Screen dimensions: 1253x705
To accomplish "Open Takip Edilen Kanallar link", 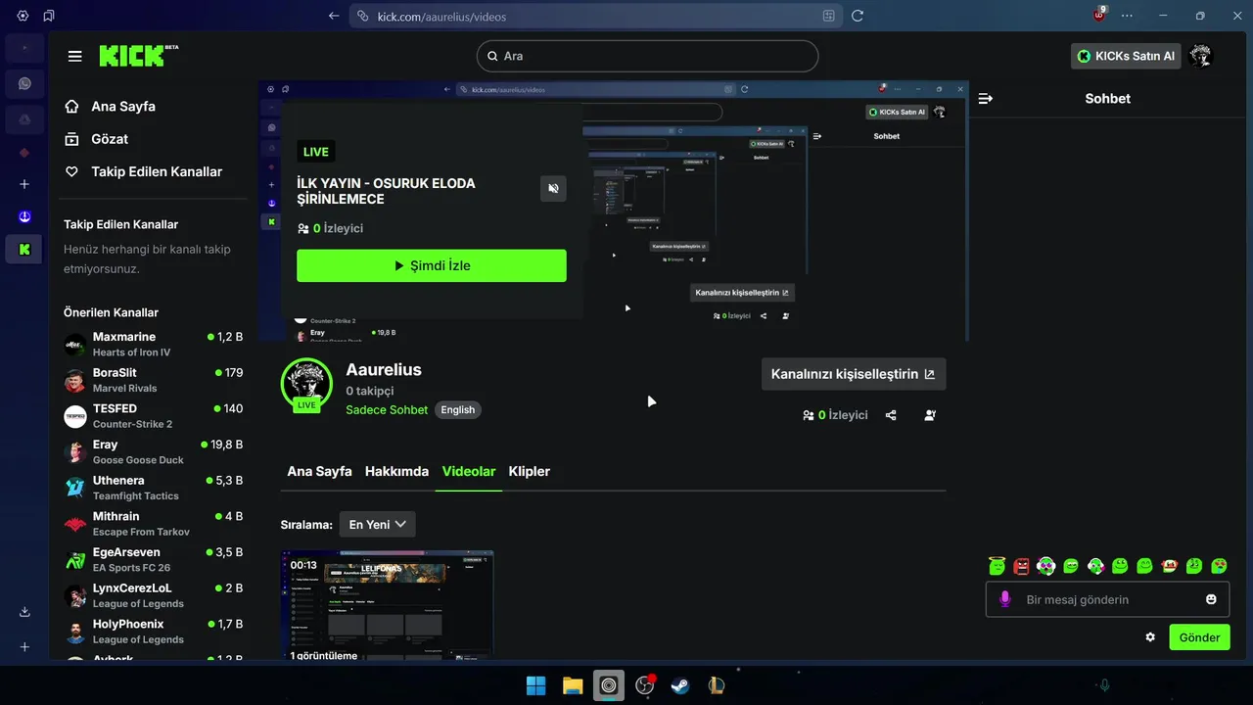I will coord(157,171).
